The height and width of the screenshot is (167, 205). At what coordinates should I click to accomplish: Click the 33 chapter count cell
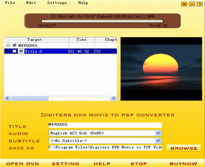tap(106, 51)
